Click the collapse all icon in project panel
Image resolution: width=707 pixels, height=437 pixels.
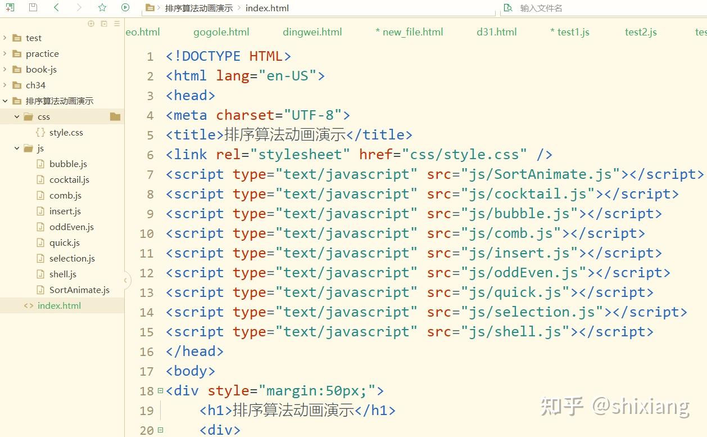point(104,24)
